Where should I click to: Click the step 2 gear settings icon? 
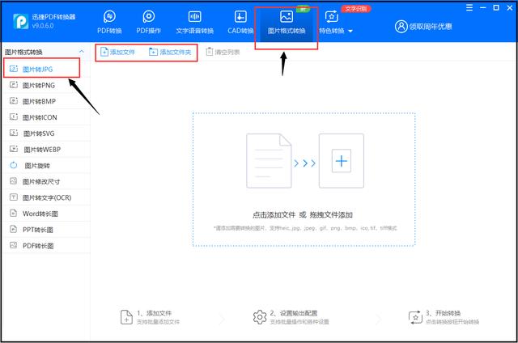pos(260,317)
